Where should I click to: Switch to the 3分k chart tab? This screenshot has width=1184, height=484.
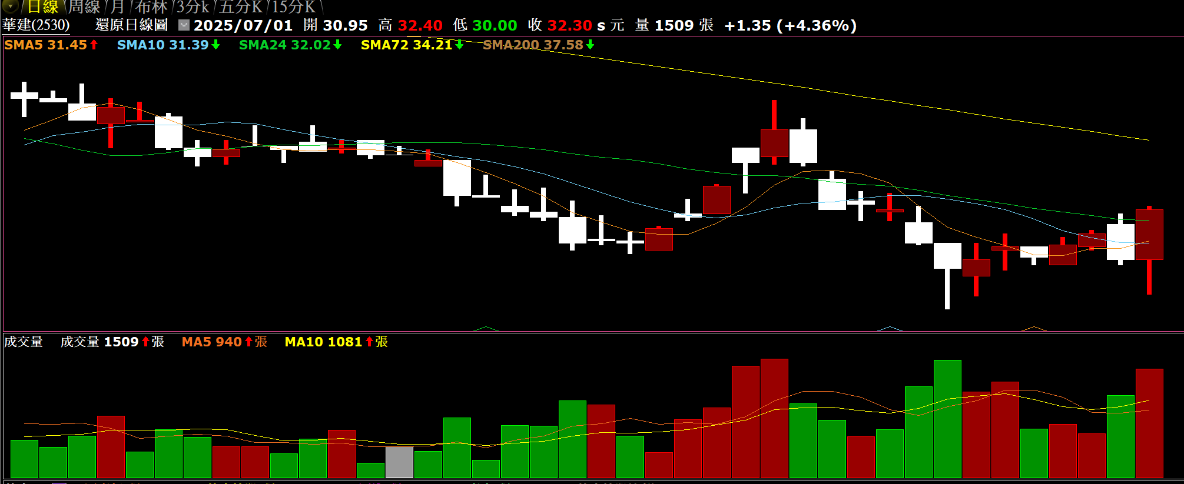[193, 7]
